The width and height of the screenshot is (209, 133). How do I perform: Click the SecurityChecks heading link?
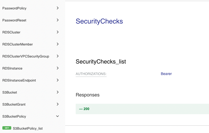tap(99, 21)
